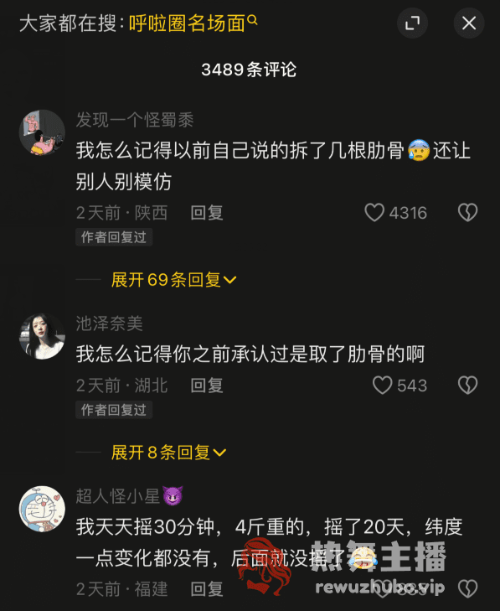Dislike the comment with 543 likes
The width and height of the screenshot is (500, 611).
click(x=467, y=386)
